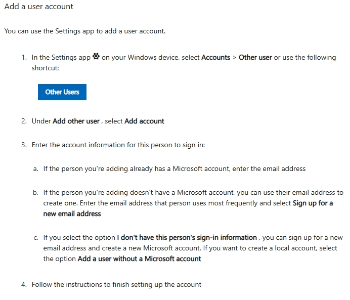The image size is (350, 300).
Task: Click step 3 'Enter the account information' line
Action: tap(118, 145)
